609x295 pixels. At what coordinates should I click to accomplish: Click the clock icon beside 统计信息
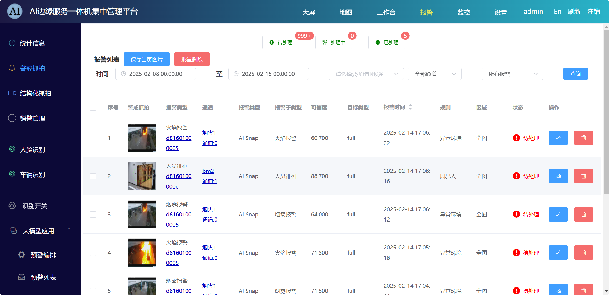12,43
